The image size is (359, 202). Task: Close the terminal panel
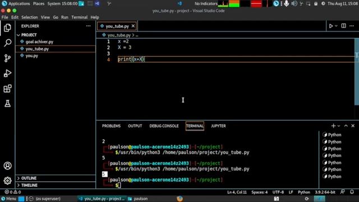(353, 126)
